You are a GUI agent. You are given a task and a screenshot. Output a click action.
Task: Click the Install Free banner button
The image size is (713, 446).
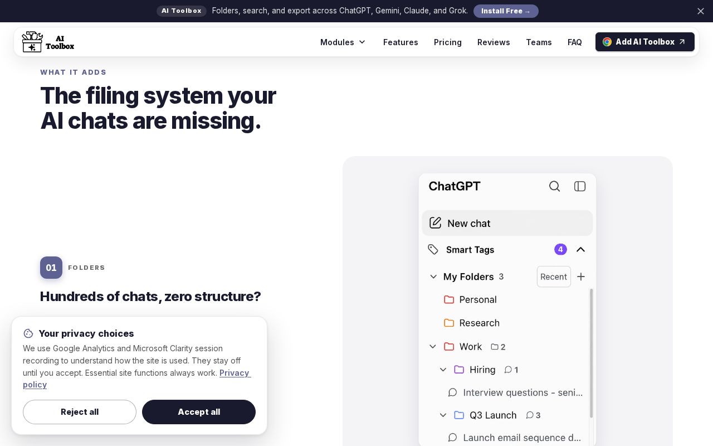[x=506, y=11]
